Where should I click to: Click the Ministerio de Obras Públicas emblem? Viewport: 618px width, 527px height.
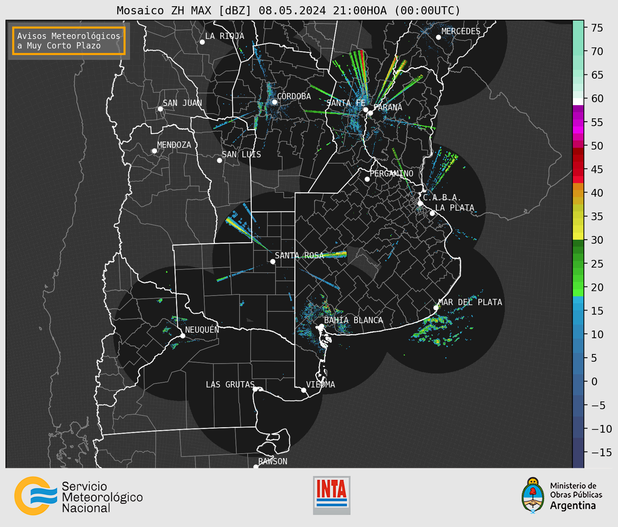tap(533, 495)
